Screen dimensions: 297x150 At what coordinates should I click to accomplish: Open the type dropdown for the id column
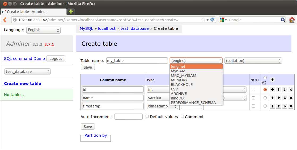(x=158, y=90)
